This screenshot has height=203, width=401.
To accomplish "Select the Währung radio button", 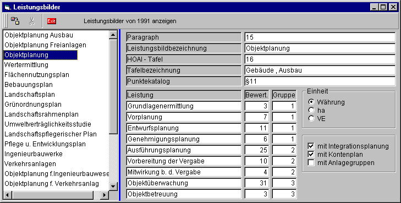I will point(311,102).
